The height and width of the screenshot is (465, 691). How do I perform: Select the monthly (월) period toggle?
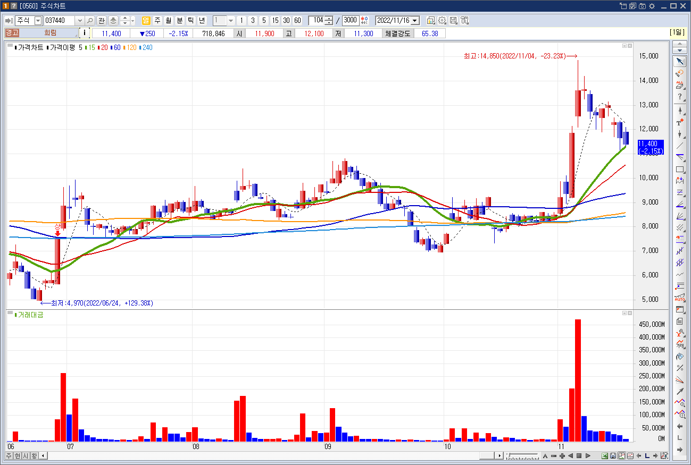pos(169,21)
